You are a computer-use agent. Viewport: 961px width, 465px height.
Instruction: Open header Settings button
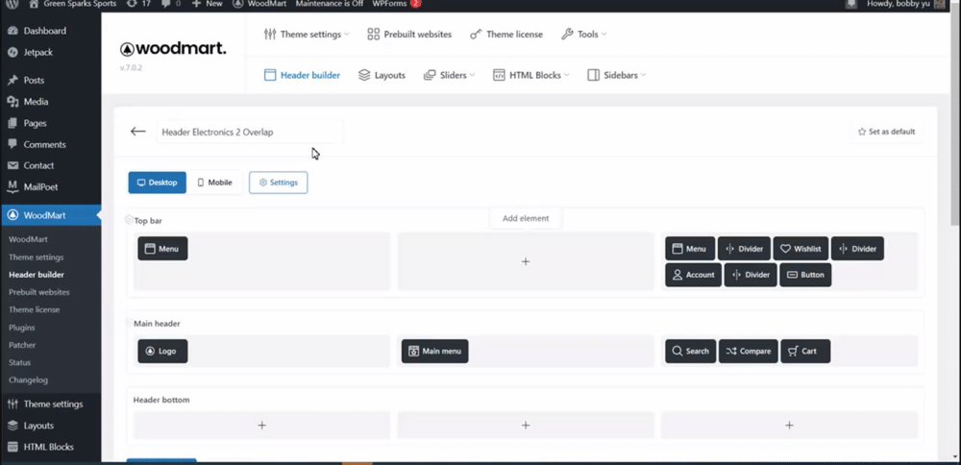pos(279,183)
